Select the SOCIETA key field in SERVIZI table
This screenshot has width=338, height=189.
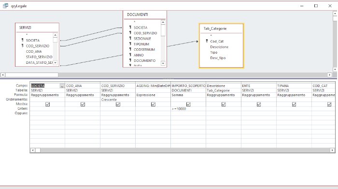click(32, 40)
